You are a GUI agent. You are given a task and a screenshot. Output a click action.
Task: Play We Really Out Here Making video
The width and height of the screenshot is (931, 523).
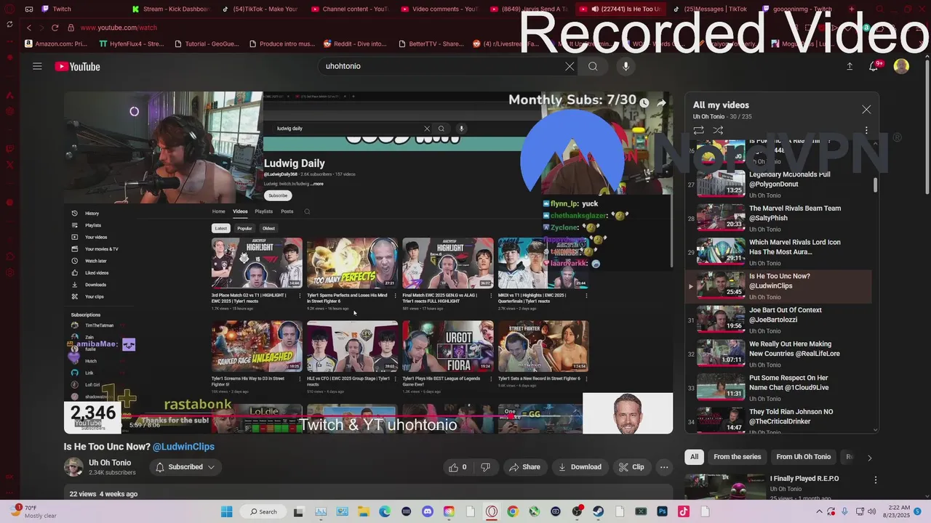coord(778,354)
